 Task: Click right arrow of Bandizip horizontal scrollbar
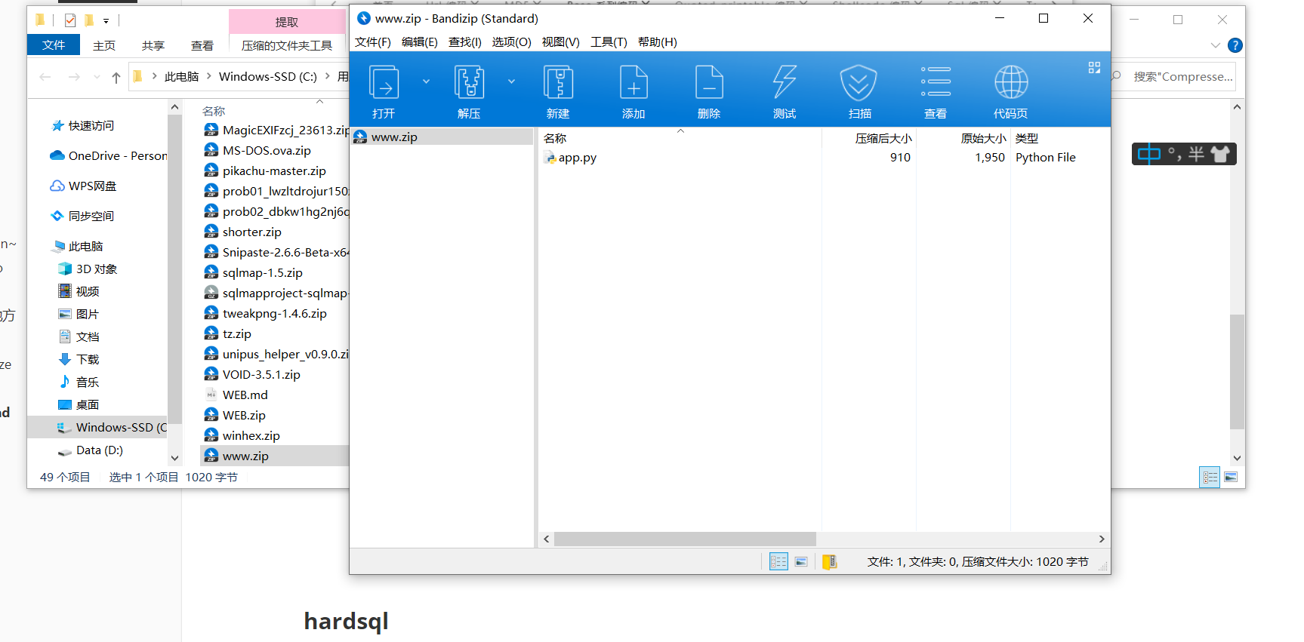[1102, 539]
